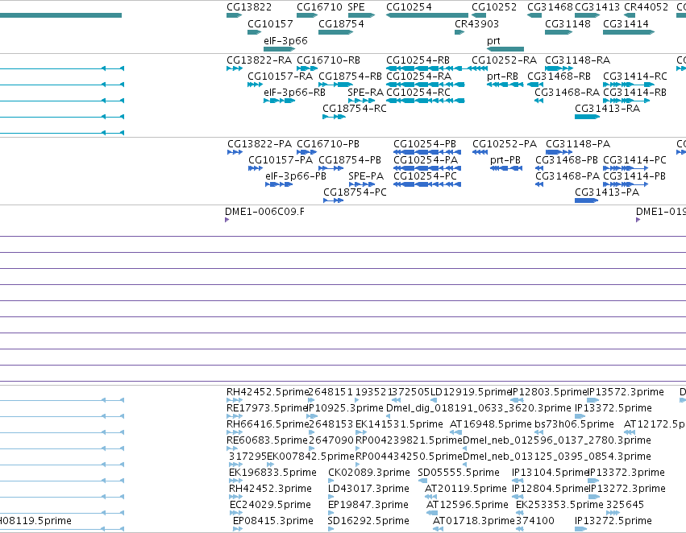Click transcript CG10157-RA
Viewport: 686px width, 533px height.
point(280,76)
